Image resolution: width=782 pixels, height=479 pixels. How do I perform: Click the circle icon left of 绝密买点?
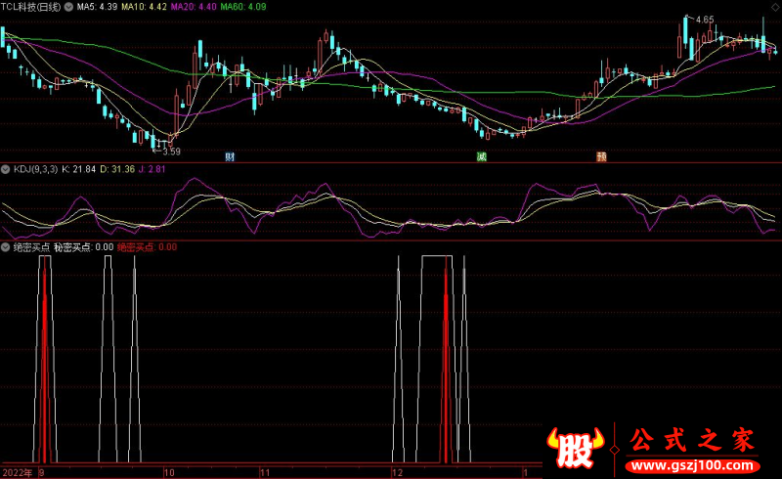tap(6, 247)
